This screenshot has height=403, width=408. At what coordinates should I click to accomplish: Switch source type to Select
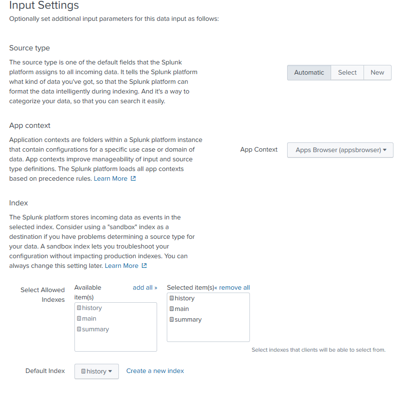point(348,73)
